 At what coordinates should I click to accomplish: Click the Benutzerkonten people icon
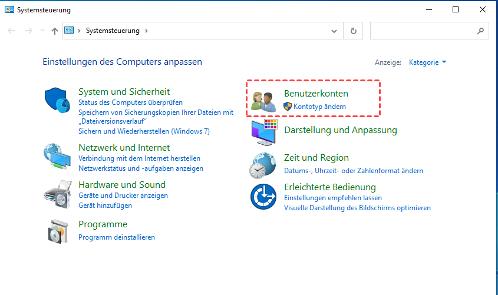point(263,101)
